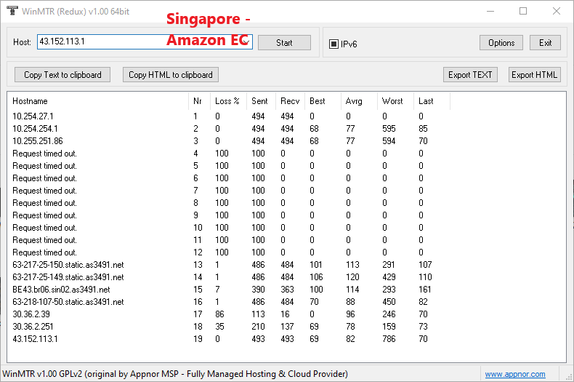Maximize the WinMTR window
574x382 pixels.
click(523, 11)
